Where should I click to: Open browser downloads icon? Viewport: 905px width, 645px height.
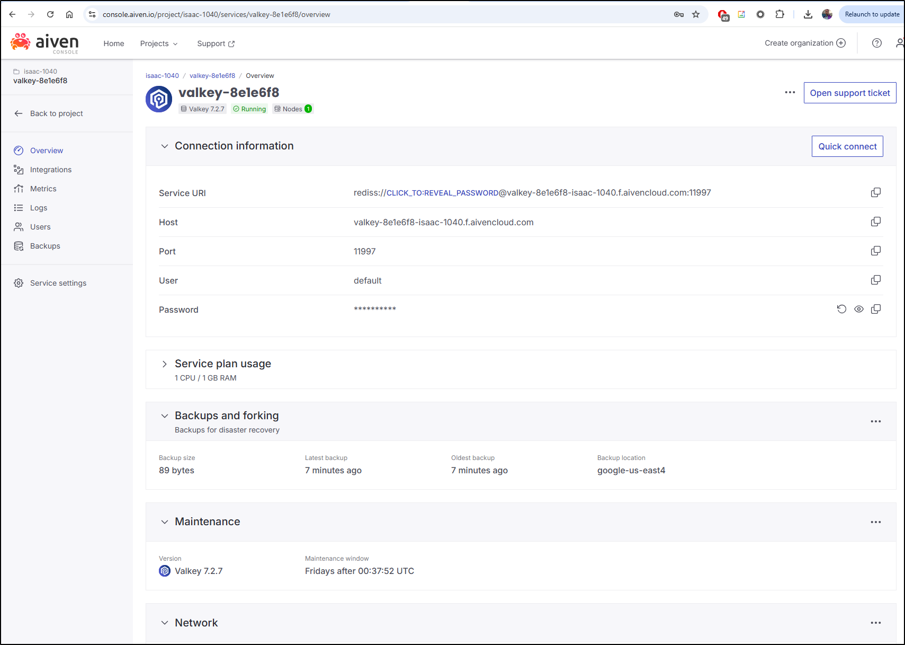pyautogui.click(x=808, y=14)
